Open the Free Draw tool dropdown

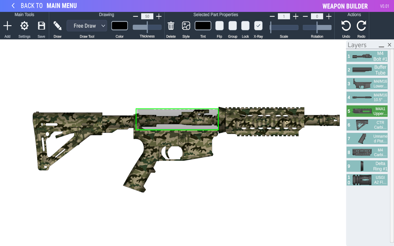[x=86, y=26]
